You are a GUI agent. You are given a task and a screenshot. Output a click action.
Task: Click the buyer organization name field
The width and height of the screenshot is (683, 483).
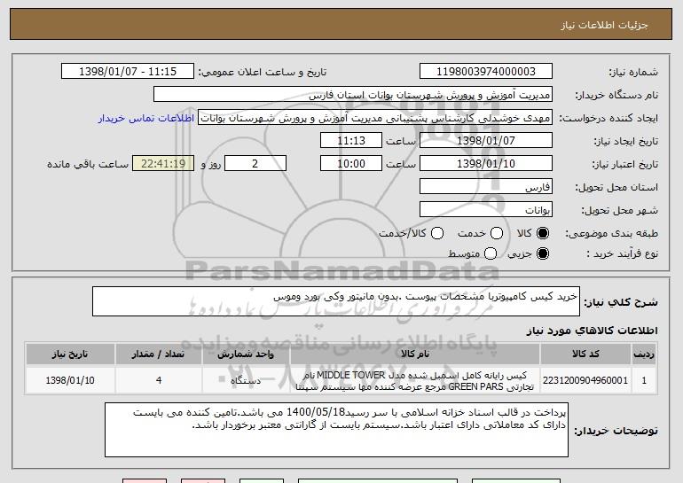coord(353,95)
